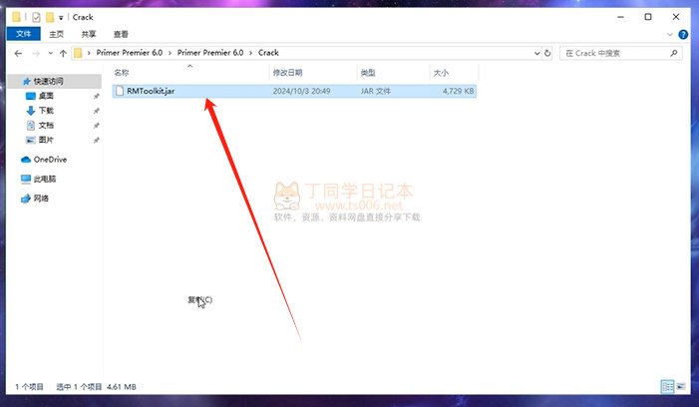Image resolution: width=699 pixels, height=407 pixels.
Task: Switch to the 查看 ribbon tab
Action: pos(121,34)
